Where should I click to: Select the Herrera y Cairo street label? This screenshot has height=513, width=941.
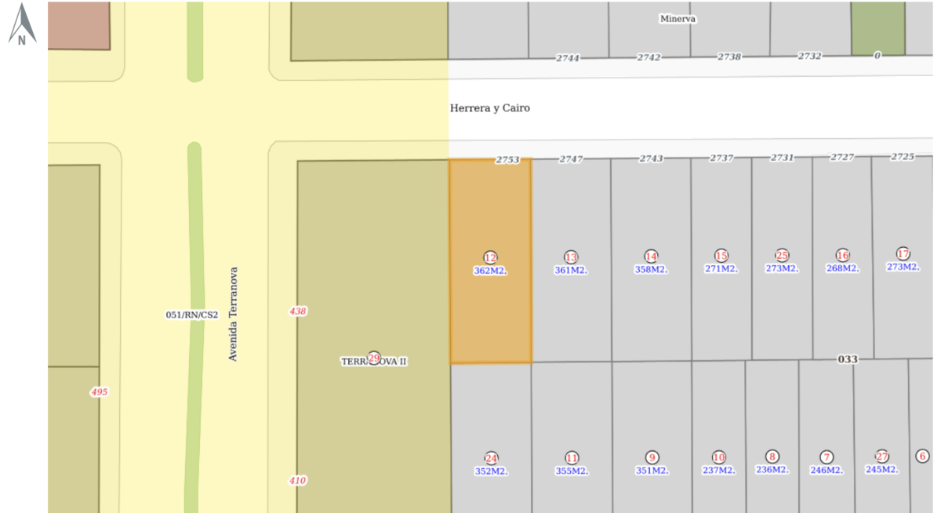(489, 108)
